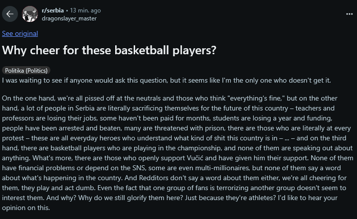The image size is (357, 219).
Task: Open dragonslayer_master's user profile
Action: [x=69, y=18]
